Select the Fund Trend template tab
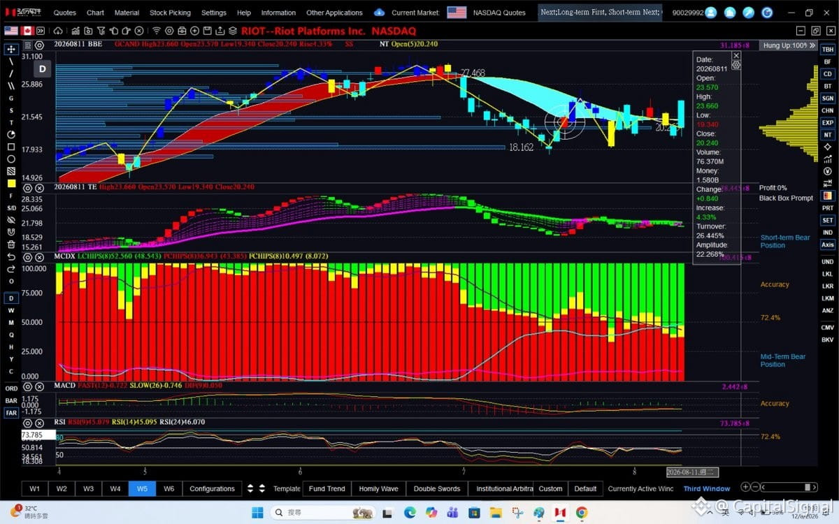Image resolution: width=839 pixels, height=524 pixels. click(x=327, y=488)
